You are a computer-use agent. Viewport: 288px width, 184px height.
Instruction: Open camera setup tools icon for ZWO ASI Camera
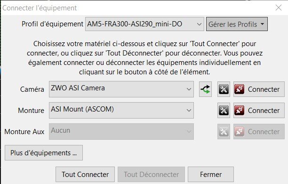click(x=224, y=89)
